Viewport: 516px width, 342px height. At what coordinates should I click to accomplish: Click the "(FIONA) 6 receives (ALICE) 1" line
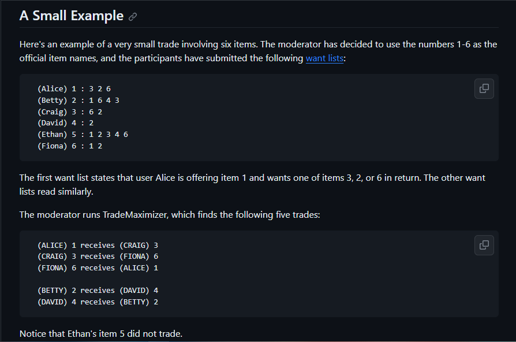98,268
